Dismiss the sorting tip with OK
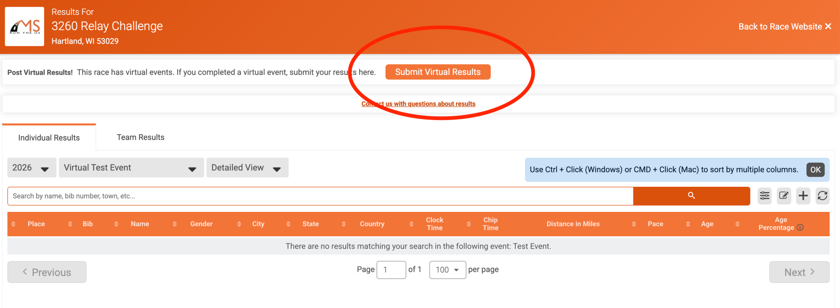Screen dimensions: 840x308 tap(815, 170)
